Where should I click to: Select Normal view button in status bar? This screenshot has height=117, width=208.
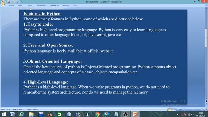[169, 110]
